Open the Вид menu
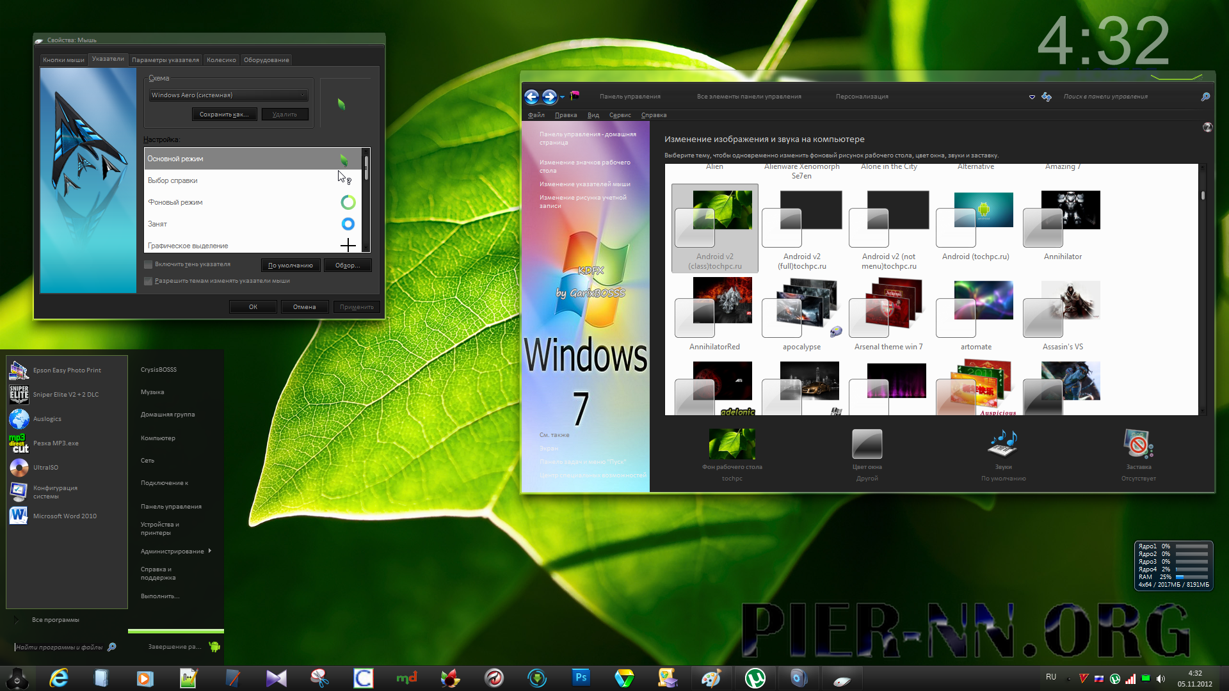Viewport: 1229px width, 691px height. coord(593,115)
